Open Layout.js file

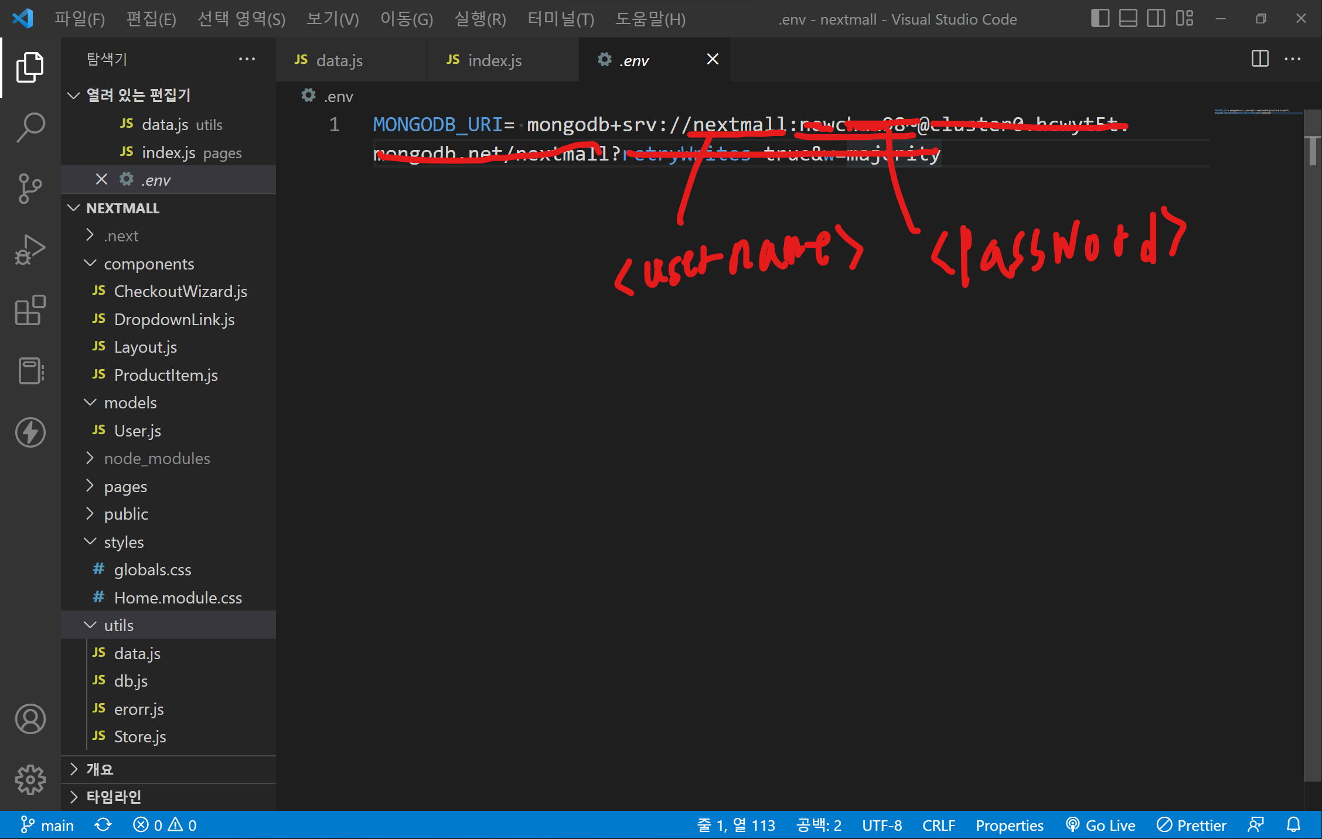click(169, 347)
